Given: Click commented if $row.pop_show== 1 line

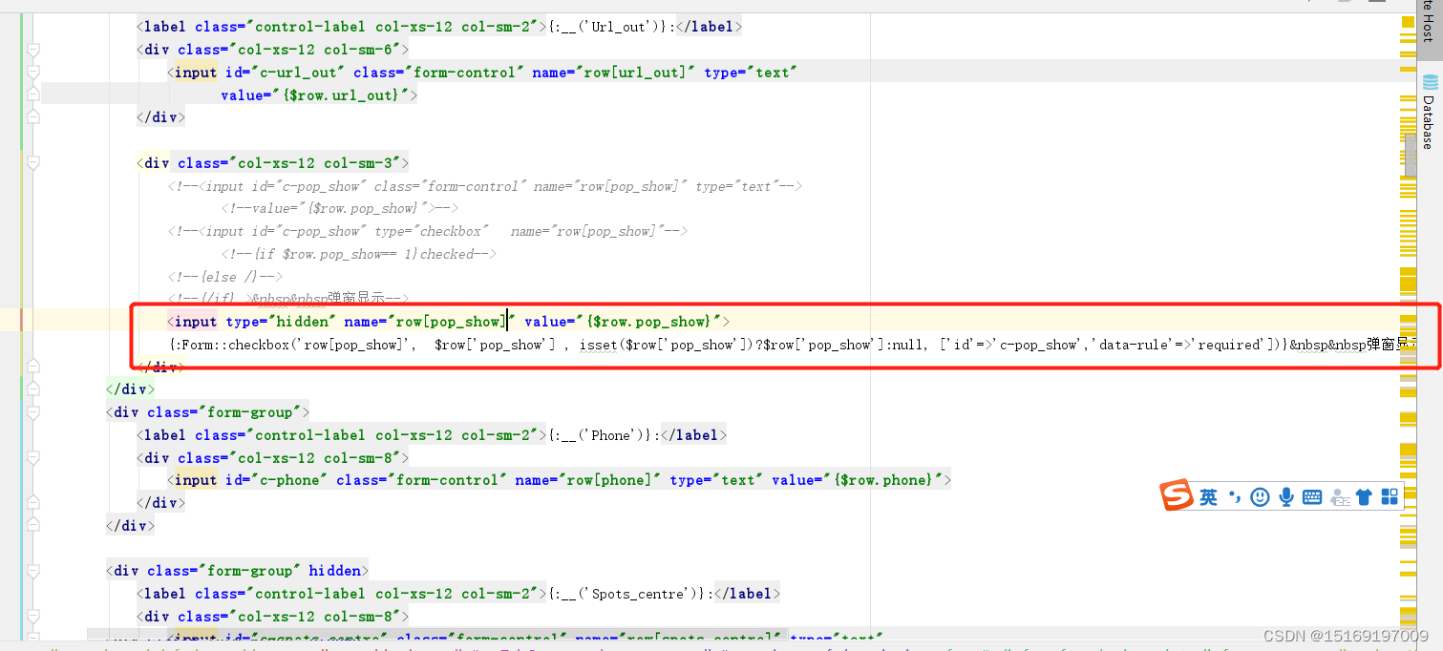Looking at the screenshot, I should tap(359, 254).
